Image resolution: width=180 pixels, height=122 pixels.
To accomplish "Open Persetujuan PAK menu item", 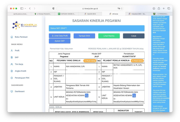I will (22, 78).
